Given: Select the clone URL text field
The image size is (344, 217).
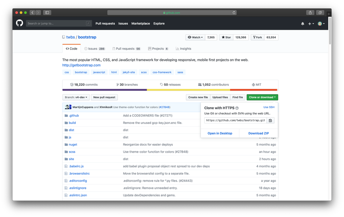Looking at the screenshot, I should click(x=235, y=120).
